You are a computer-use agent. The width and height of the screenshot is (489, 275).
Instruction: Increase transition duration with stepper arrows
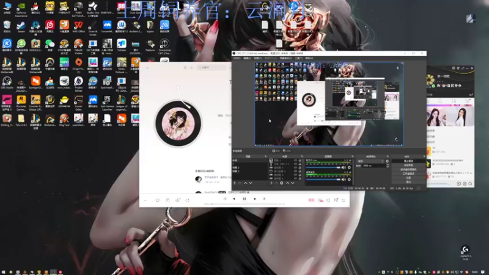tap(388, 164)
